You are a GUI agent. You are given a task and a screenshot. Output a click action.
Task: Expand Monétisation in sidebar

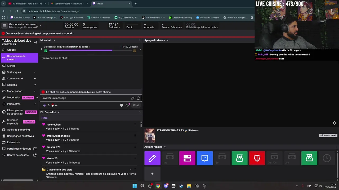click(x=35, y=91)
